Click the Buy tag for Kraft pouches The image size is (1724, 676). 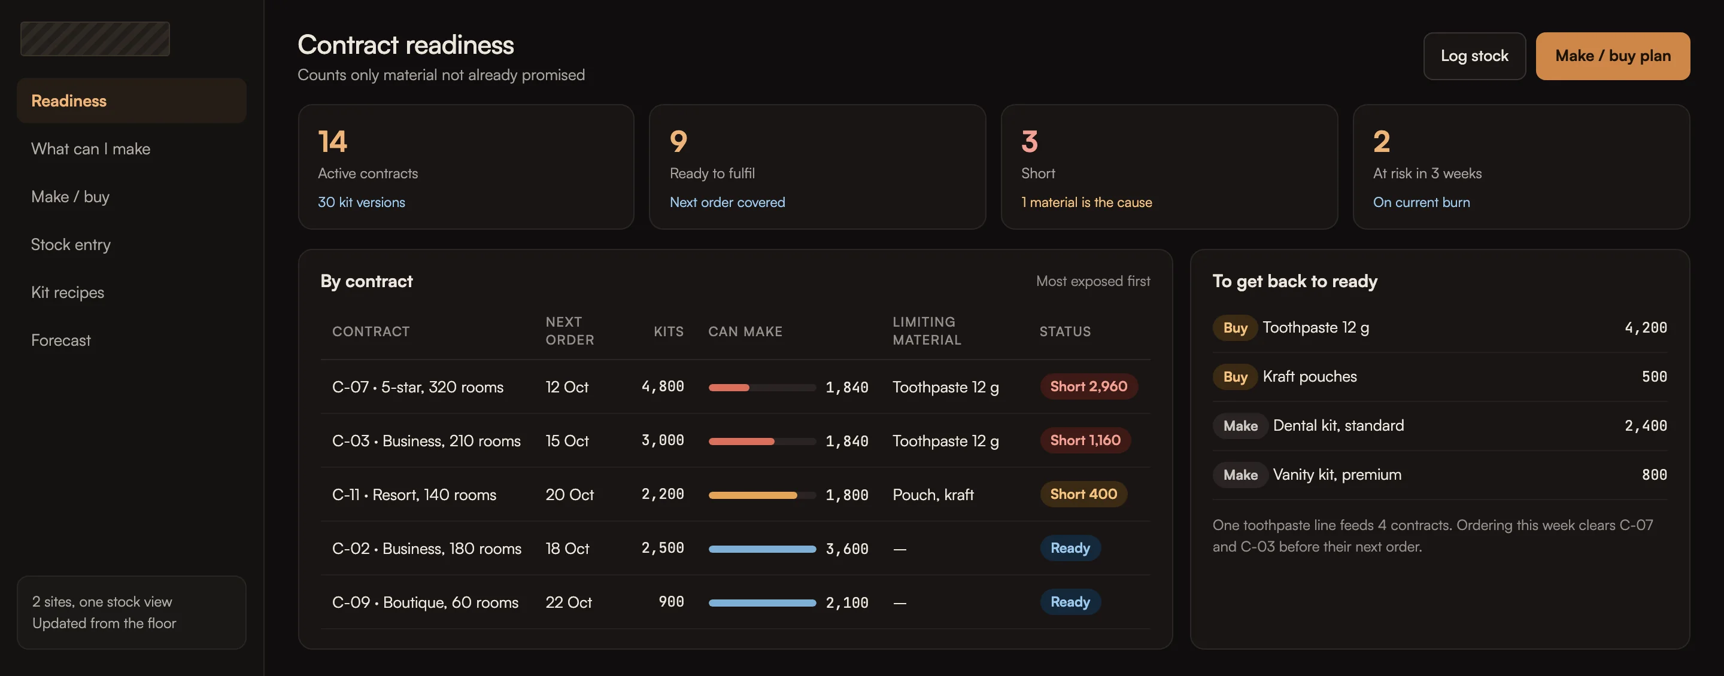[1235, 376]
